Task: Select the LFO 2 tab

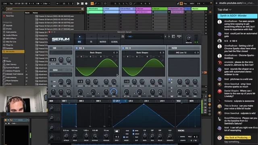Action: click(131, 101)
